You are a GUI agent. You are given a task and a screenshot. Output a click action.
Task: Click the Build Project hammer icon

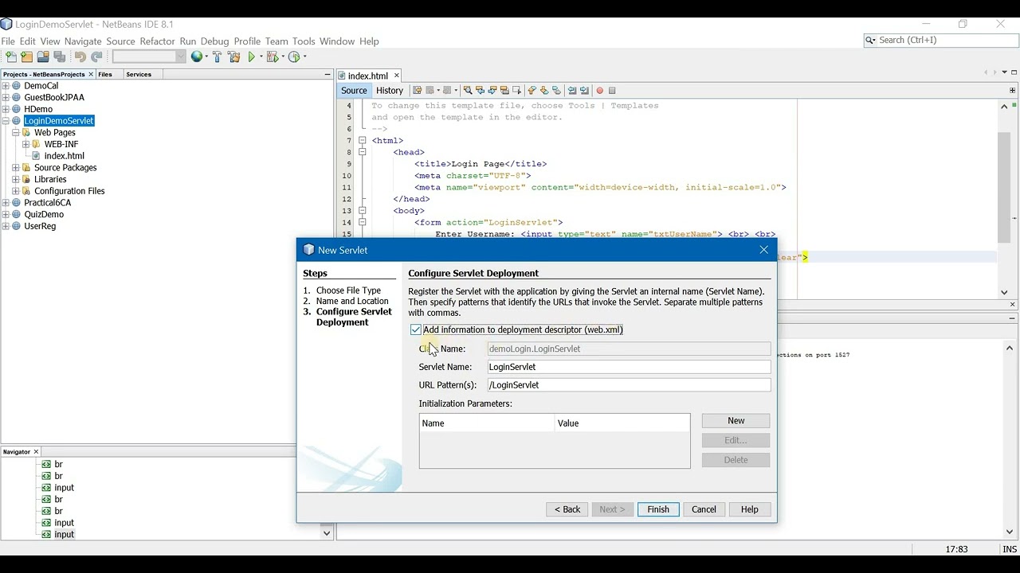(x=217, y=57)
